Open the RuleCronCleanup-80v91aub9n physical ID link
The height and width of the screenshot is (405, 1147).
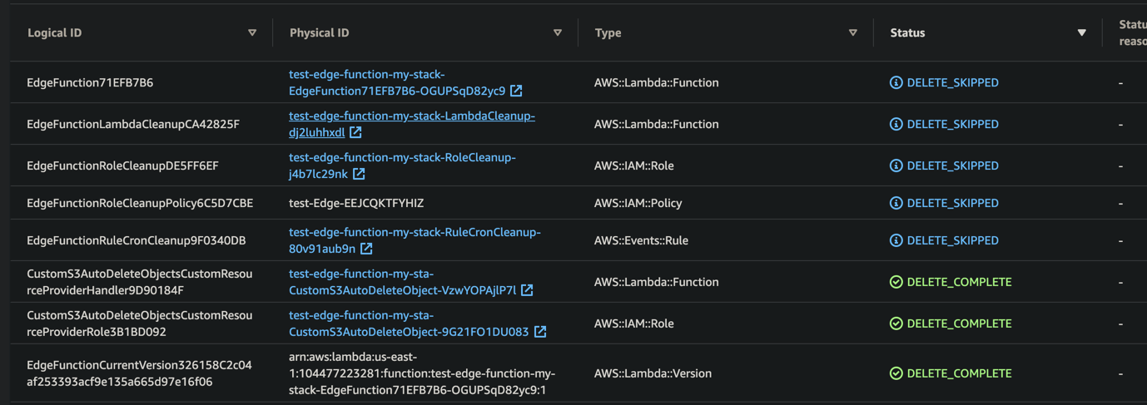415,240
